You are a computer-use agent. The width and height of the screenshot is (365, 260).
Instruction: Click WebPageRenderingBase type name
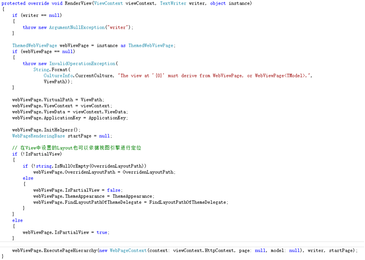[38, 136]
